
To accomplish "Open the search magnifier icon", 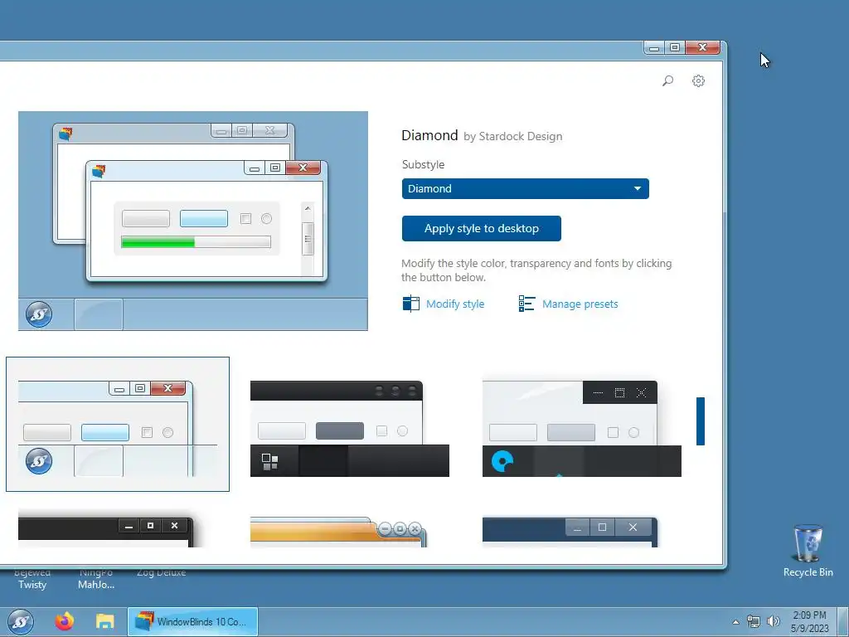I will point(667,80).
